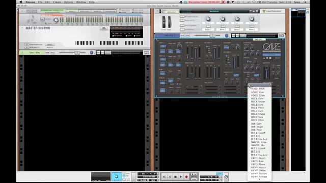Open Spotlight search in the menu bar
Image resolution: width=326 pixels, height=183 pixels.
[x=305, y=2]
